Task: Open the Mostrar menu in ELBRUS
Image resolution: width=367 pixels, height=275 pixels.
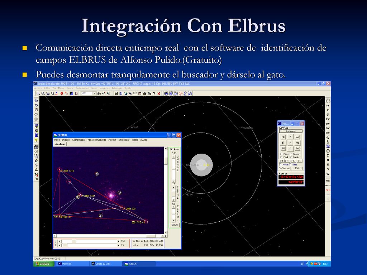Action: (112, 140)
